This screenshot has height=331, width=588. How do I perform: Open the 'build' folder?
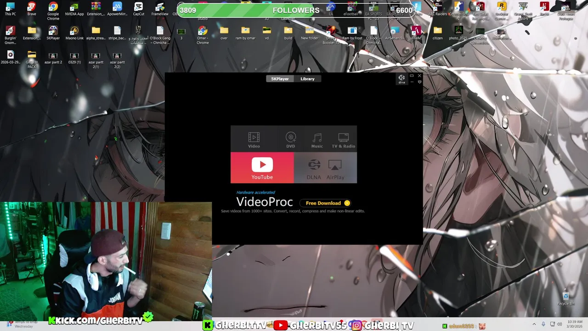pyautogui.click(x=288, y=33)
